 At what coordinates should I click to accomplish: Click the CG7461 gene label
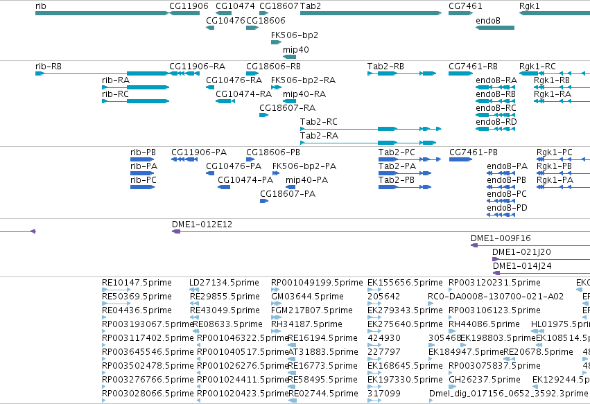point(465,6)
